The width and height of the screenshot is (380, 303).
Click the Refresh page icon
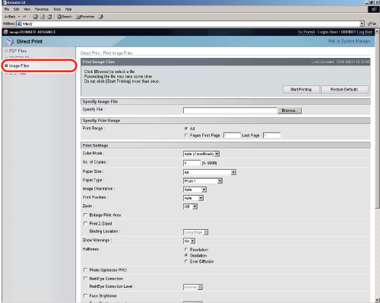[43, 17]
